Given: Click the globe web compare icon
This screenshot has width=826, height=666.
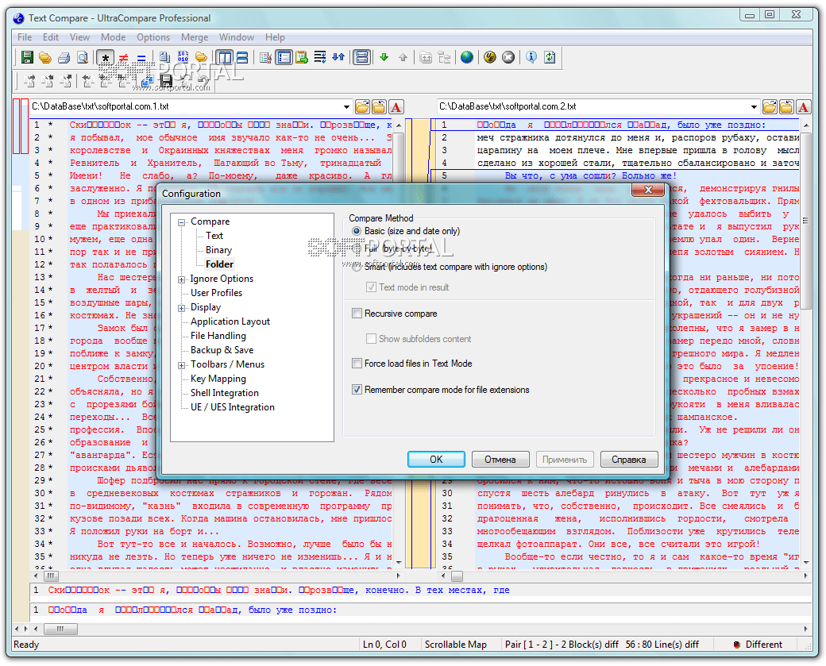Looking at the screenshot, I should (467, 57).
